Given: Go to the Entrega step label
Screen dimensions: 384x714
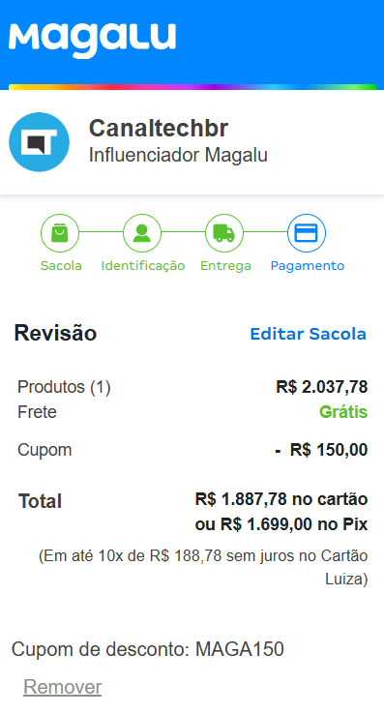Looking at the screenshot, I should point(225,266).
